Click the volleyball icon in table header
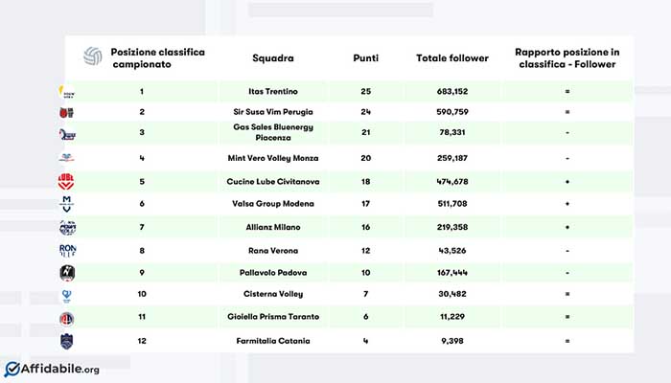This screenshot has height=383, width=671. 92,56
